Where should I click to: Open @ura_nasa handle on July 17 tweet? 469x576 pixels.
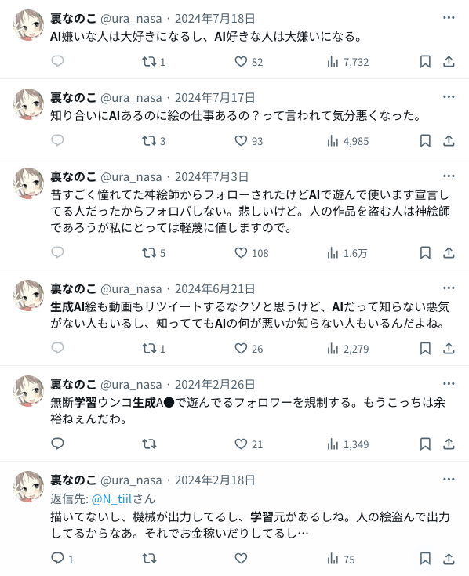[x=131, y=98]
